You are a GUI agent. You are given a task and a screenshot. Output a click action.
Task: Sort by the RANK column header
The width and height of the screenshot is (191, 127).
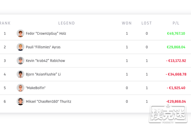click(x=5, y=23)
